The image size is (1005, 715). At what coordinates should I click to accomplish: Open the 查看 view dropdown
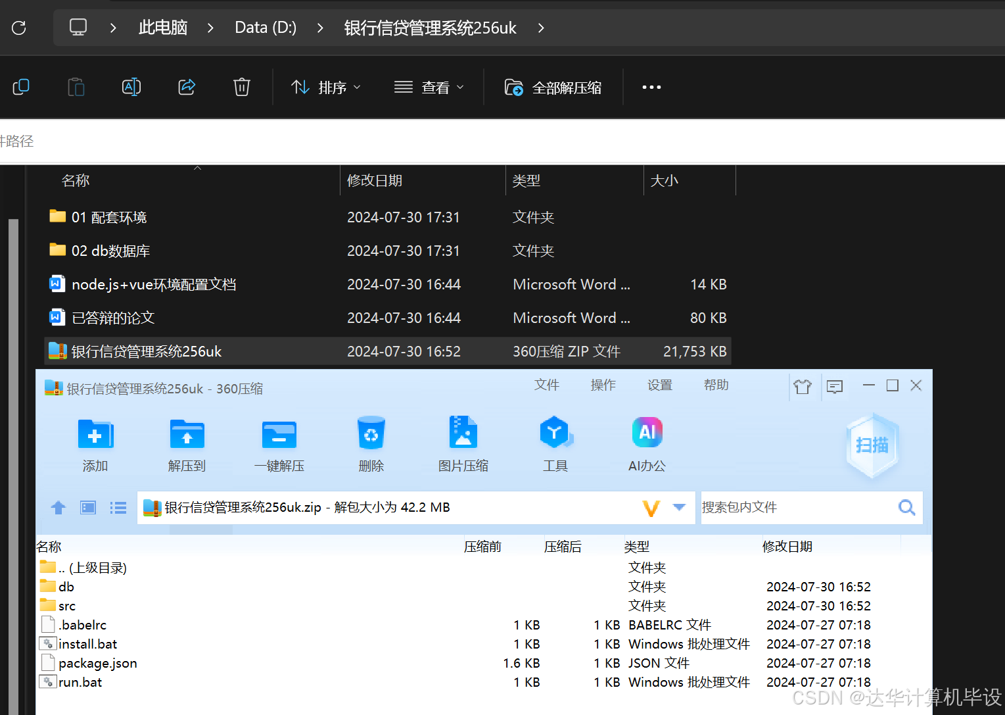429,87
